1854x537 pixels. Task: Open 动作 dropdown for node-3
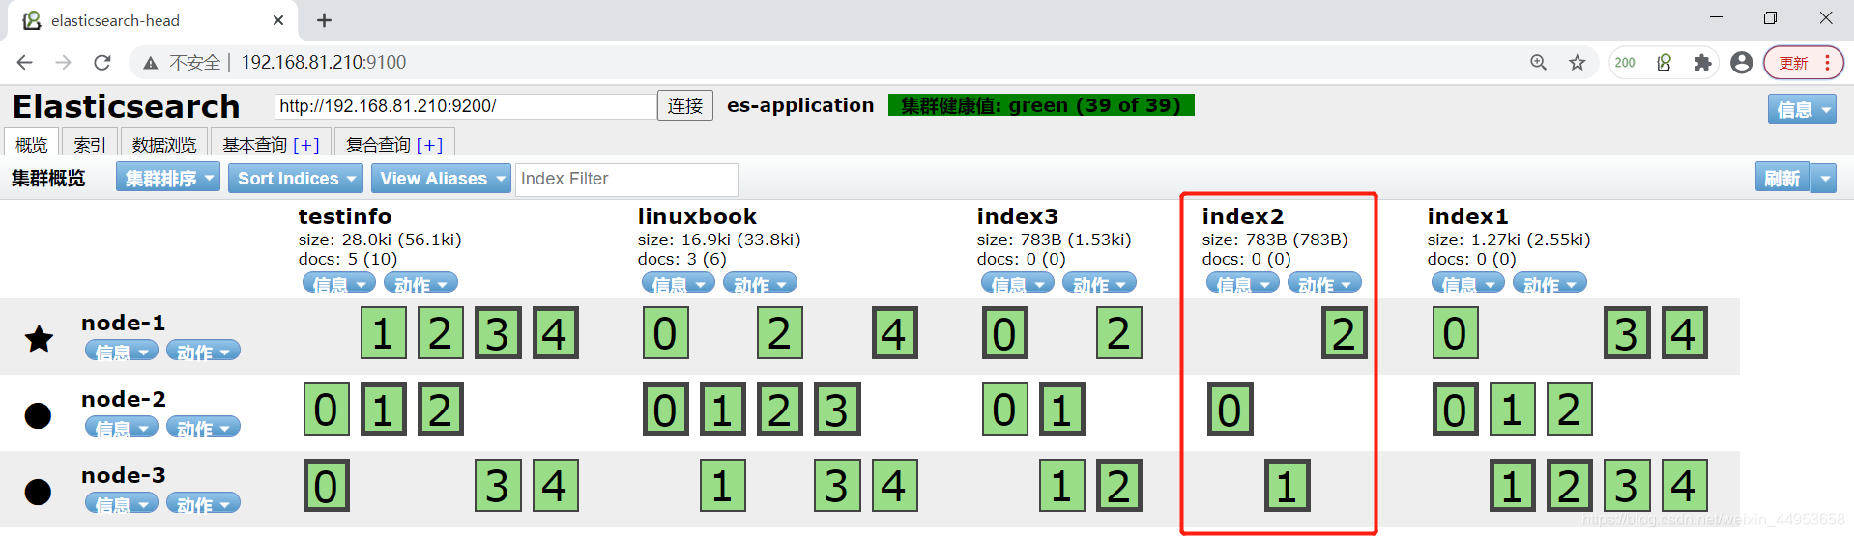coord(203,504)
